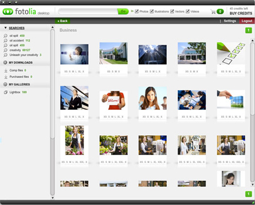Image resolution: width=255 pixels, height=205 pixels.
Task: Click the green cart count badge
Action: click(x=220, y=11)
